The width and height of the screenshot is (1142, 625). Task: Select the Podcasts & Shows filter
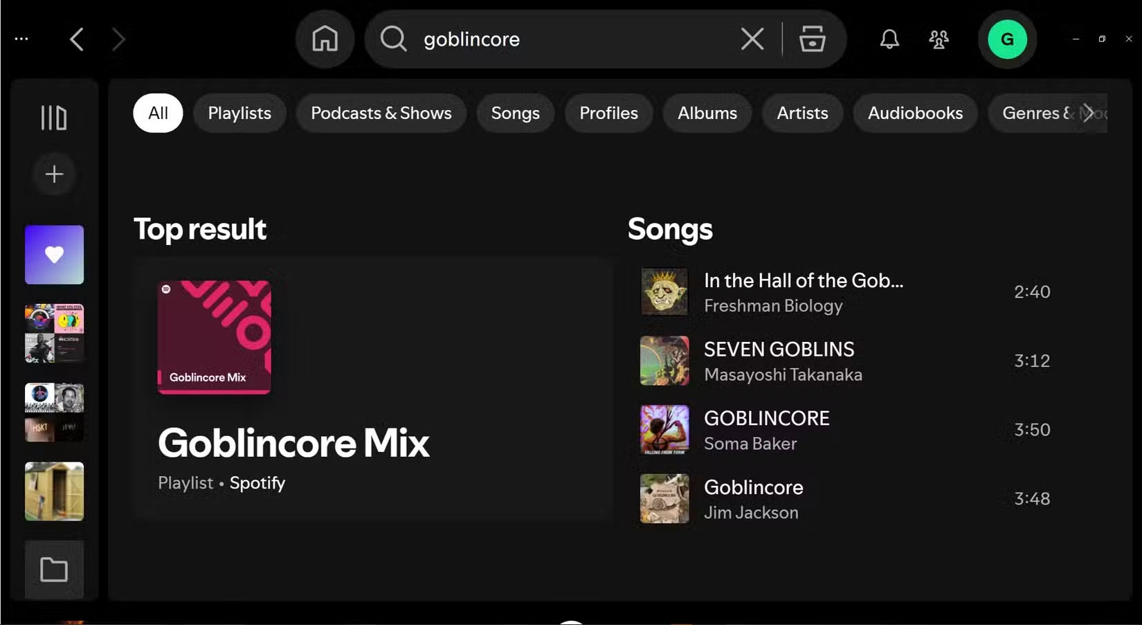[381, 113]
